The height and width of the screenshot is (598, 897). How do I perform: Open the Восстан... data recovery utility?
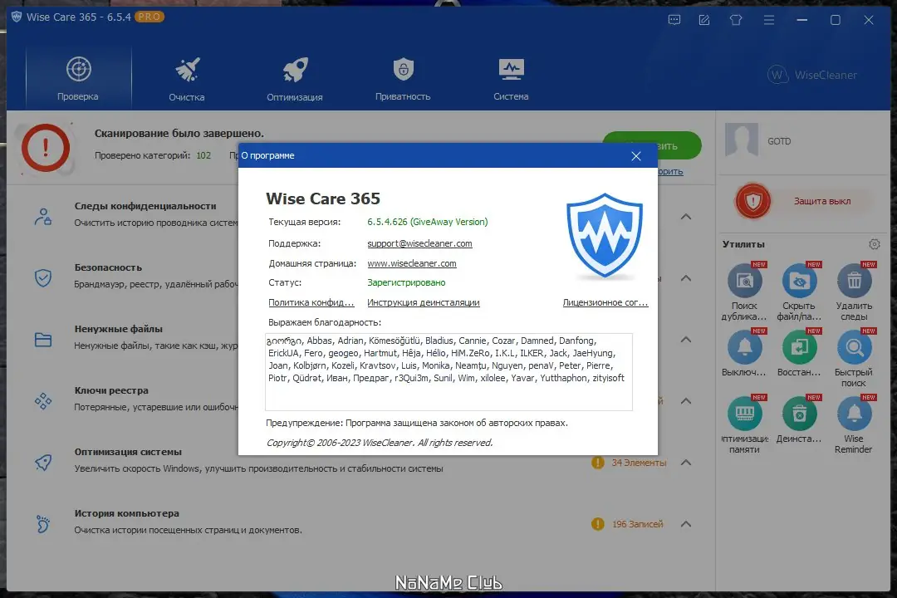point(799,353)
